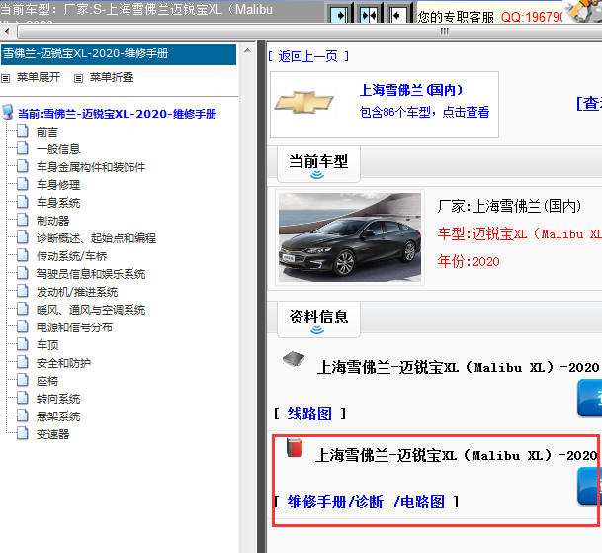
Task: Click the page icon beside 一般信息
Action: pos(23,148)
